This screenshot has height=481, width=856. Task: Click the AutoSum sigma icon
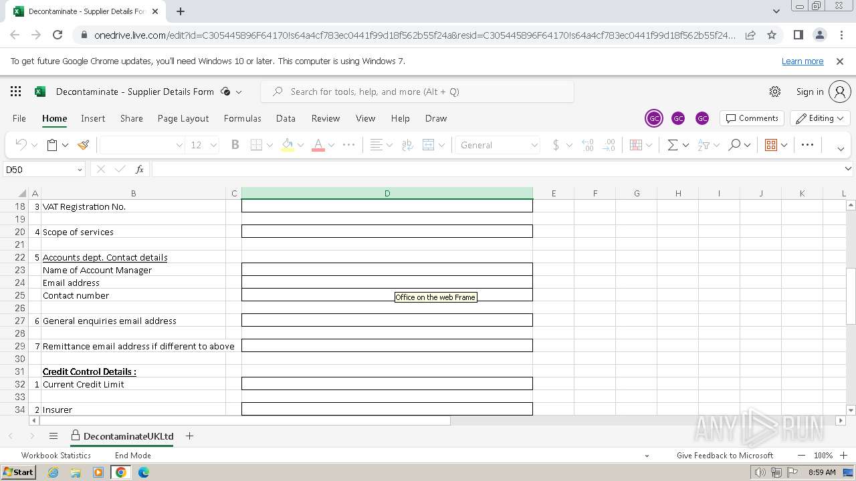(x=673, y=145)
